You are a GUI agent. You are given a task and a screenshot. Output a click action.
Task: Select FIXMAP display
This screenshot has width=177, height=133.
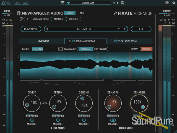135,49
